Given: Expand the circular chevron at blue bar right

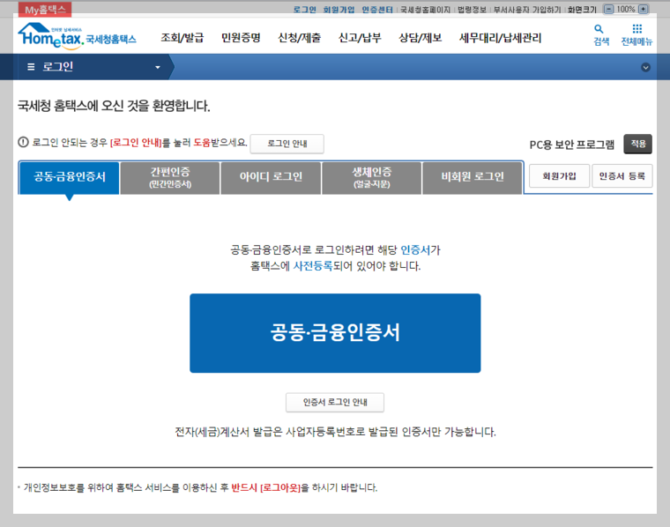Looking at the screenshot, I should coord(645,67).
